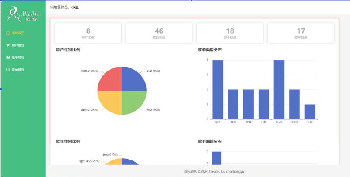Image resolution: width=350 pixels, height=177 pixels.
Task: Click the axis label 轻音乐
Action: click(x=294, y=123)
